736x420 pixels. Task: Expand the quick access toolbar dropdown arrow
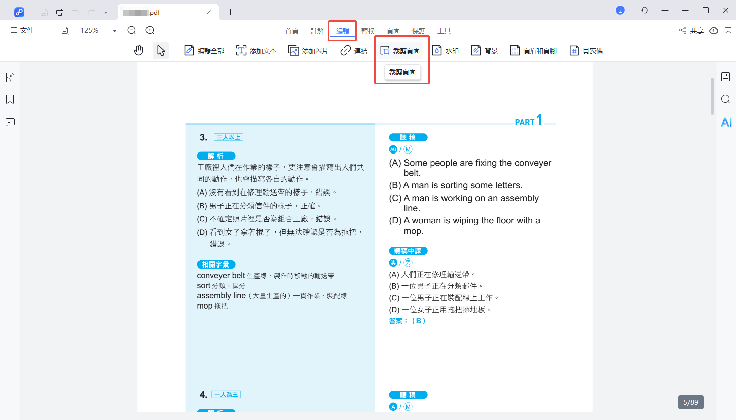click(x=105, y=12)
